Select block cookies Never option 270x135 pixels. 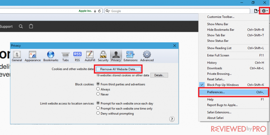102,94
